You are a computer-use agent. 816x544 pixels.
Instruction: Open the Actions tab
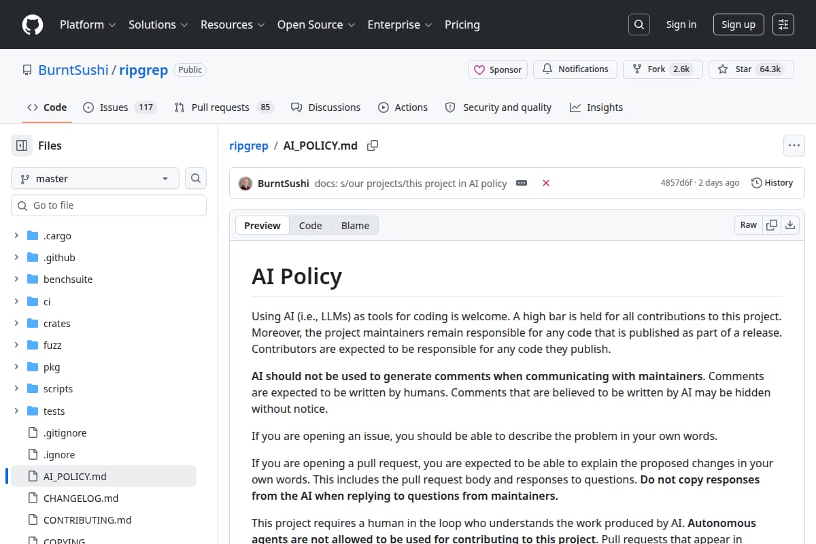tap(403, 107)
